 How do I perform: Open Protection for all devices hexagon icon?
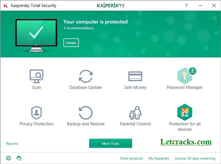pyautogui.click(x=185, y=112)
